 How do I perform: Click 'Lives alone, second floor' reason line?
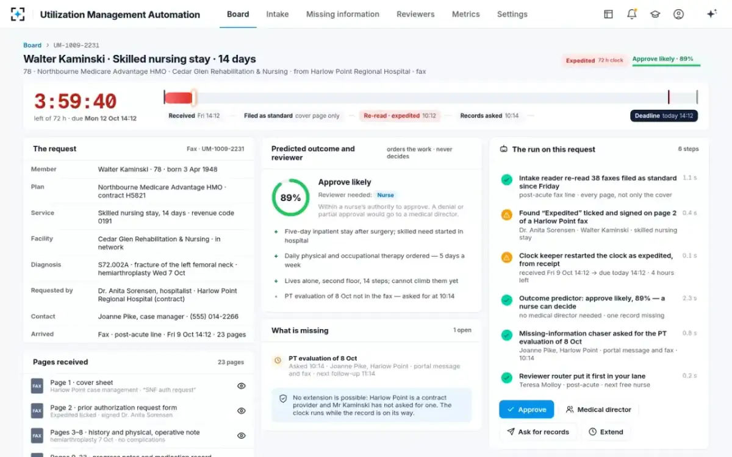[371, 281]
